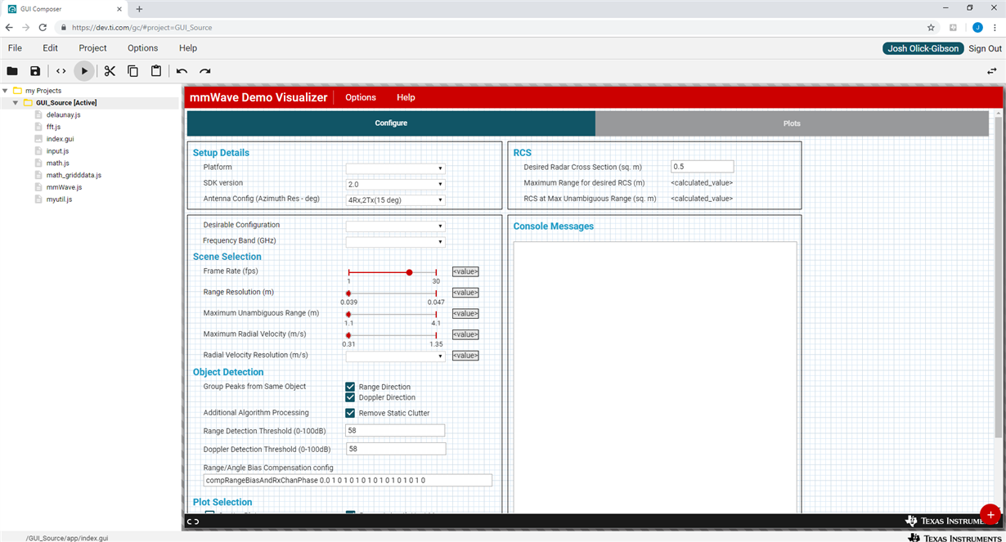
Task: Click the scissors cut icon
Action: pos(110,71)
